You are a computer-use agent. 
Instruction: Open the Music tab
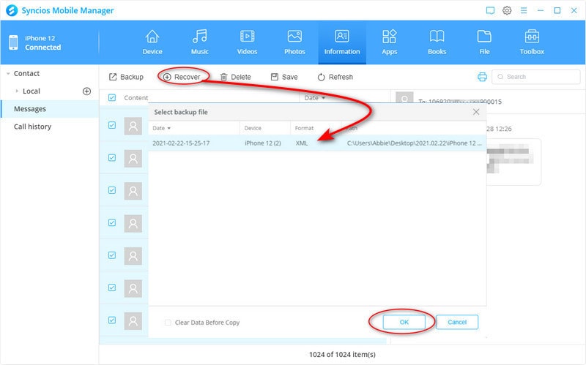pyautogui.click(x=199, y=42)
